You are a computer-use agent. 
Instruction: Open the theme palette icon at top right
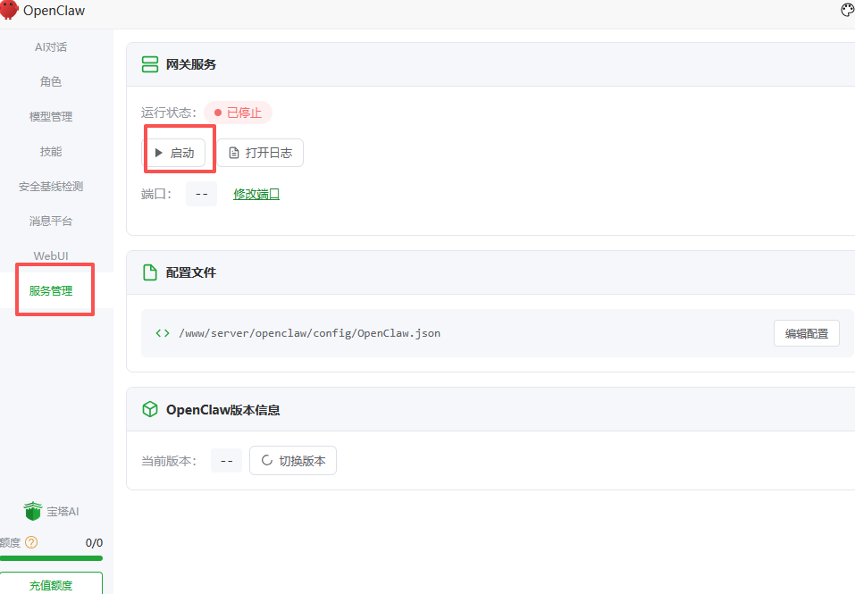[847, 10]
